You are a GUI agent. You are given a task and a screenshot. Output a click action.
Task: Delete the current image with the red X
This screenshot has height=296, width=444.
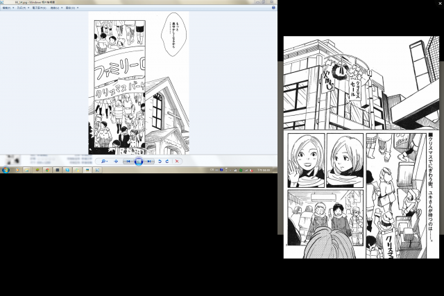[177, 162]
